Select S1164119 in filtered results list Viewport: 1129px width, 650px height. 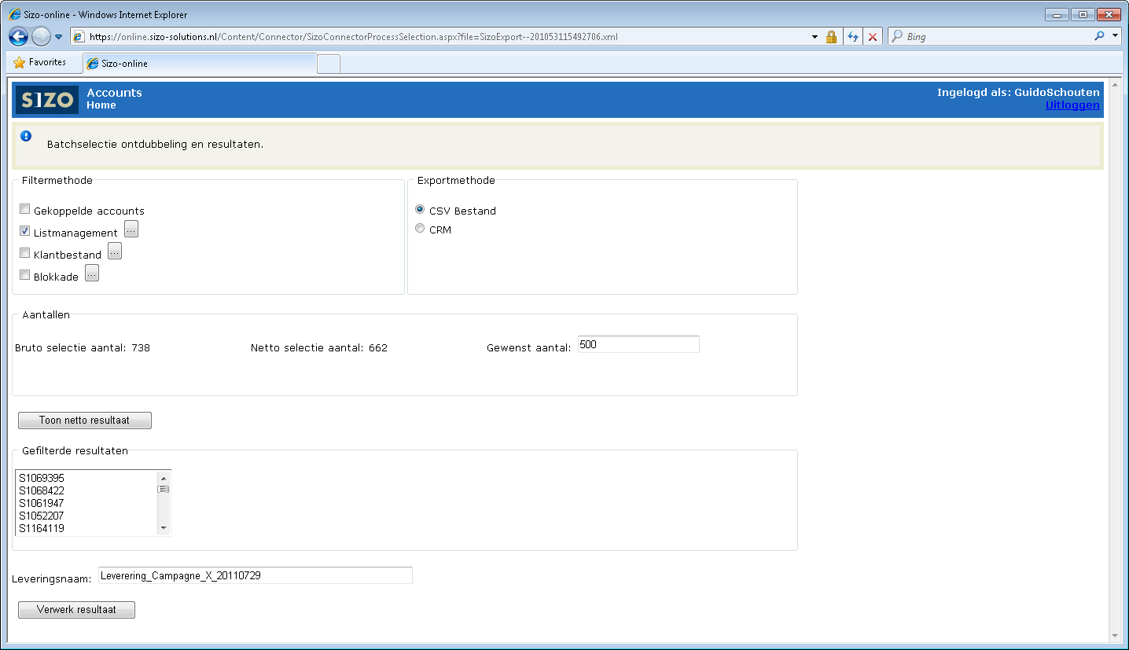86,528
